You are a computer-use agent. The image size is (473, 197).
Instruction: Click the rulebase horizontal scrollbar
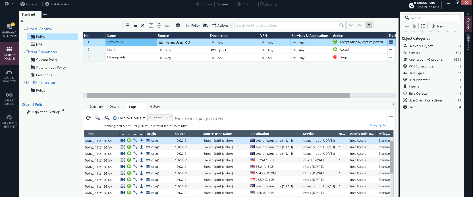coord(218,96)
